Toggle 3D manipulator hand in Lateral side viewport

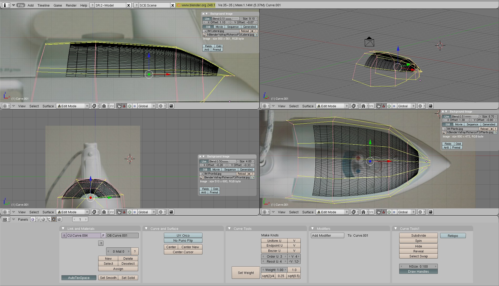click(x=119, y=106)
